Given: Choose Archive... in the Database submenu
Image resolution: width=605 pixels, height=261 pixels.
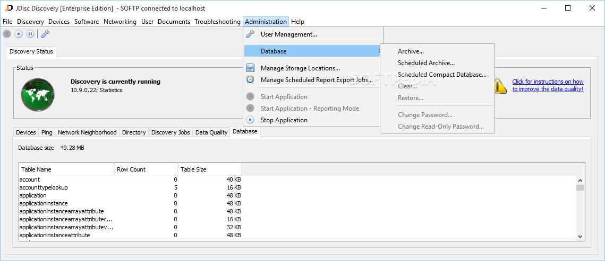Looking at the screenshot, I should point(437,51).
